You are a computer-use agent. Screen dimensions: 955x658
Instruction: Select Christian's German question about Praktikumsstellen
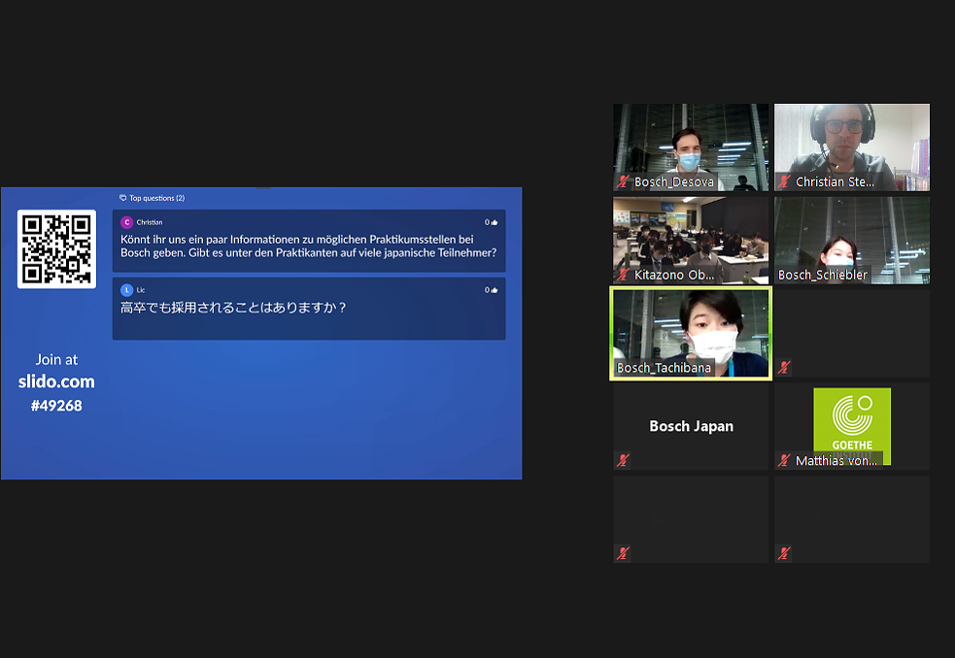[x=308, y=246]
